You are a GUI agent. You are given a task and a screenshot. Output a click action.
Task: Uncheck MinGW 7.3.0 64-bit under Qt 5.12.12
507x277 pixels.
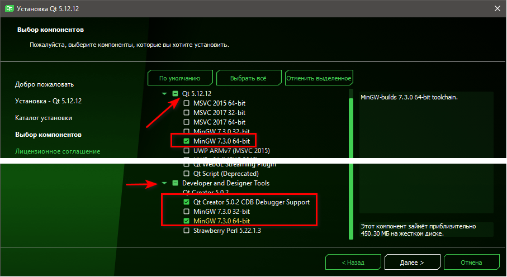tap(187, 141)
